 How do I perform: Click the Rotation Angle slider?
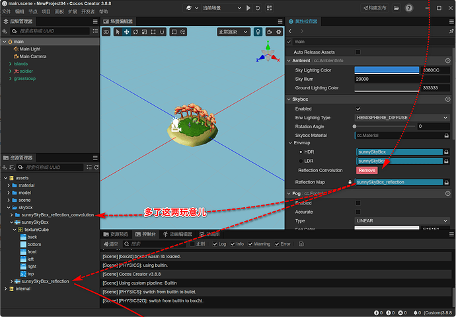coord(385,126)
